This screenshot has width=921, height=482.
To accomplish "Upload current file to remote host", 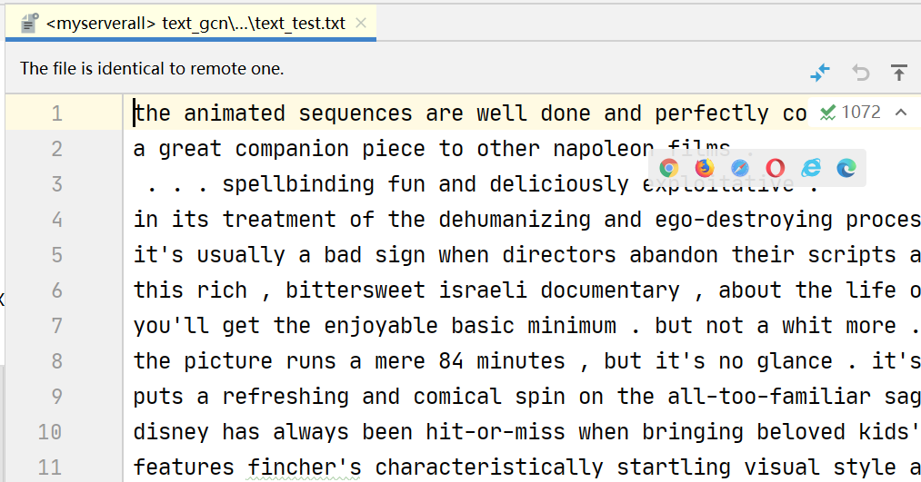I will [899, 73].
